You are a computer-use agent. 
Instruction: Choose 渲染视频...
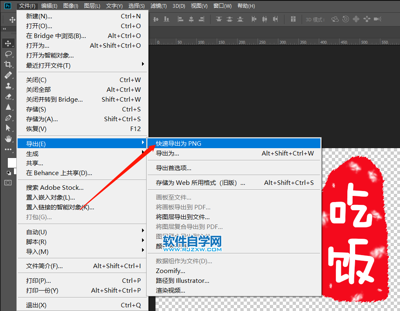click(234, 290)
